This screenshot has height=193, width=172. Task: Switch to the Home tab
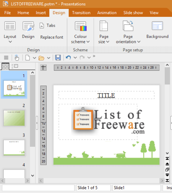[x=23, y=13]
